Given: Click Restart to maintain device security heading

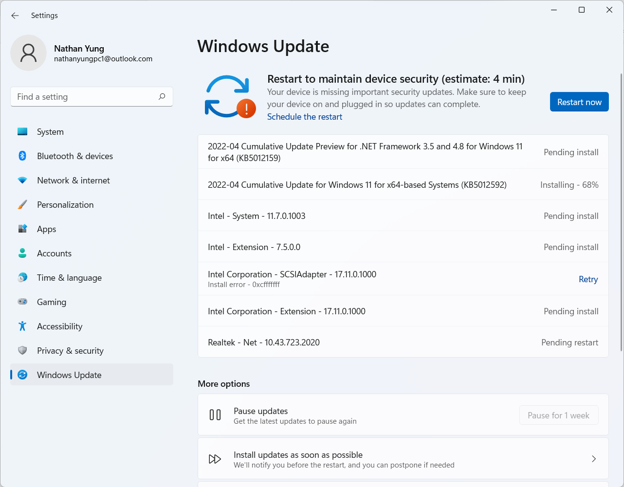Looking at the screenshot, I should coord(396,79).
